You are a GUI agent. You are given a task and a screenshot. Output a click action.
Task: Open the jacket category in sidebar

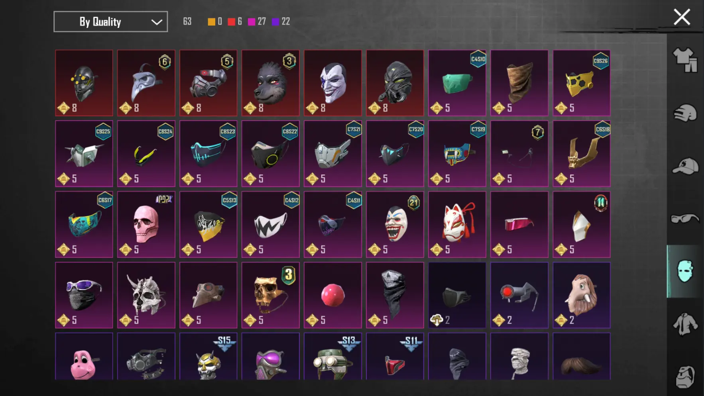pyautogui.click(x=685, y=324)
